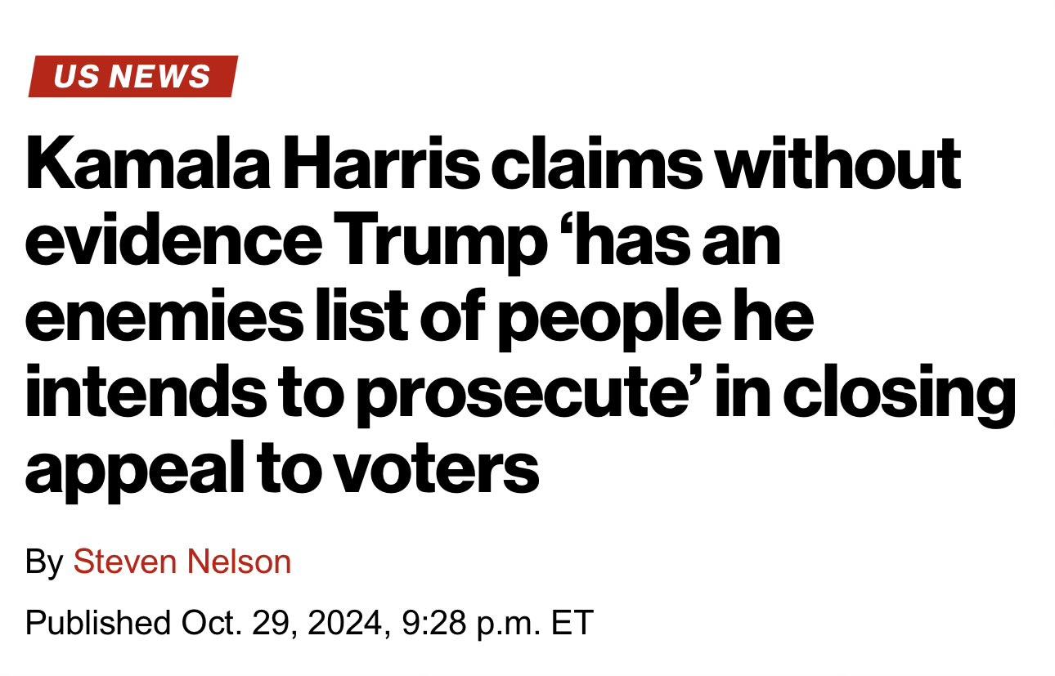Click the word 'By' before the author name
Screen dimensions: 1055x676
click(44, 562)
